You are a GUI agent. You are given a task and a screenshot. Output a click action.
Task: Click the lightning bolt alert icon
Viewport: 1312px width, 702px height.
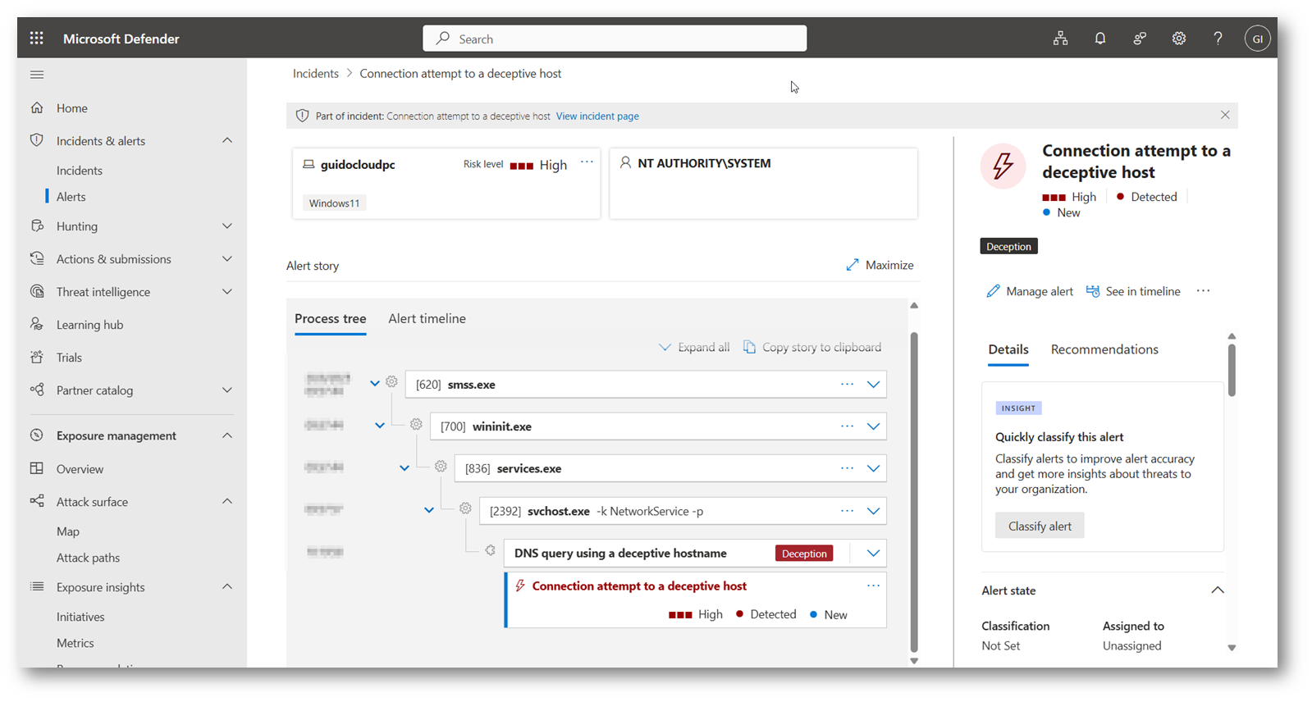click(x=1003, y=166)
